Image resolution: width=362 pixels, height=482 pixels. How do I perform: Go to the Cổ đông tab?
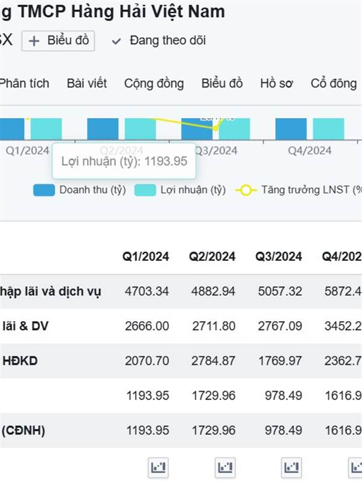tap(334, 83)
